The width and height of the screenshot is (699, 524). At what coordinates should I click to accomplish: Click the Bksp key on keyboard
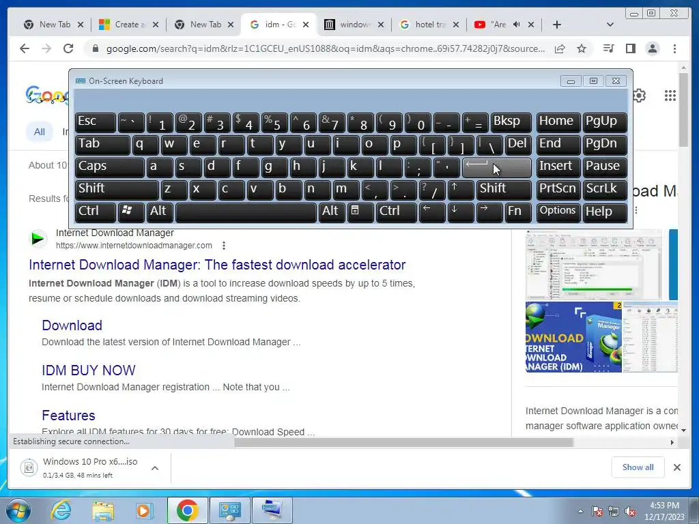click(511, 123)
